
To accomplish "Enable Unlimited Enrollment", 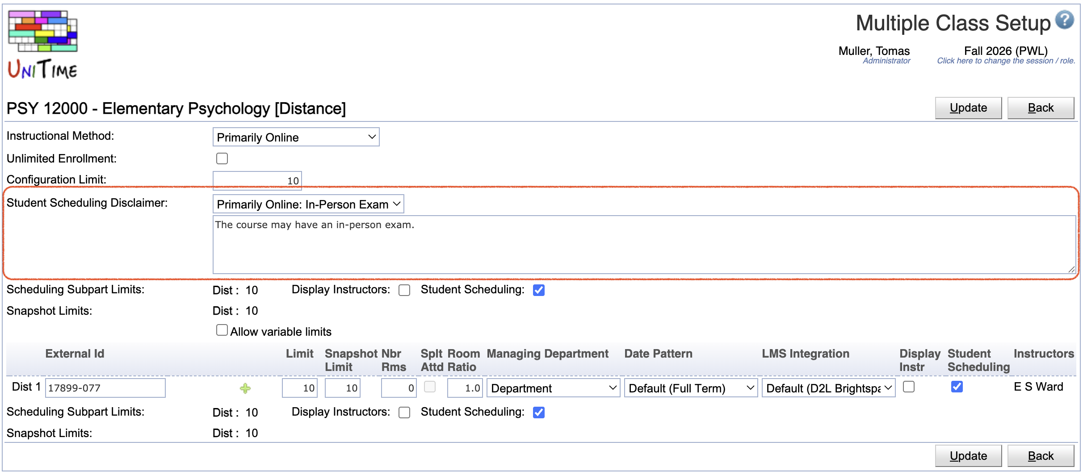I will coord(222,158).
